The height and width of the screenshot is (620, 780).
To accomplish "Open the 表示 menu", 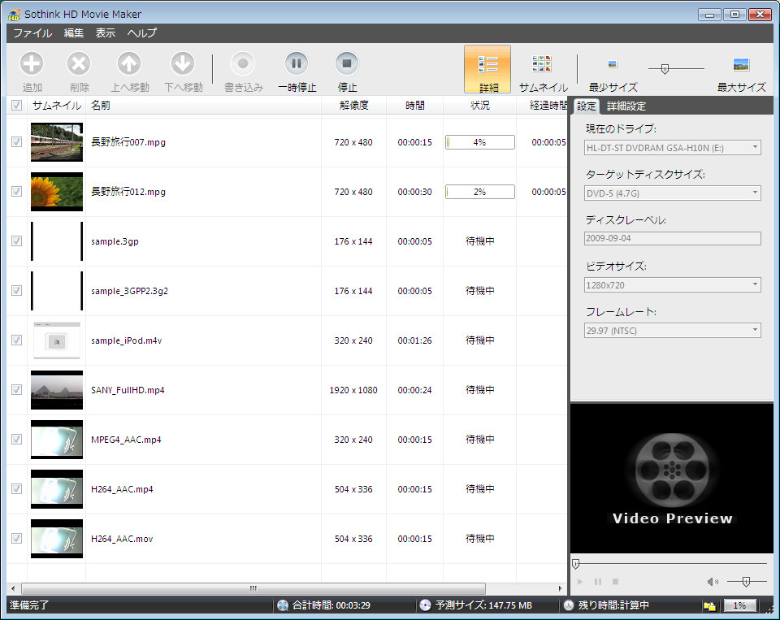I will pyautogui.click(x=106, y=33).
